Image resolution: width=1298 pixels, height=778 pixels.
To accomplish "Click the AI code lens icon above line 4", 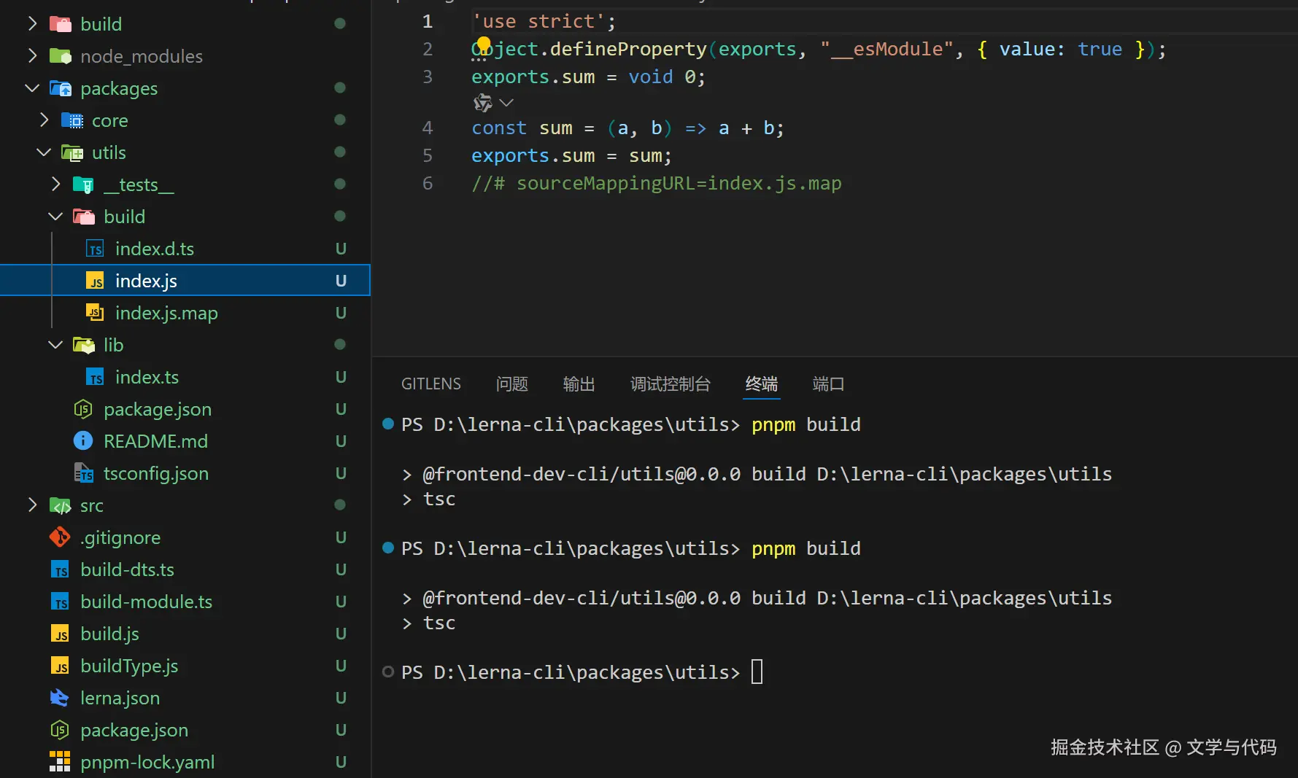I will click(483, 103).
